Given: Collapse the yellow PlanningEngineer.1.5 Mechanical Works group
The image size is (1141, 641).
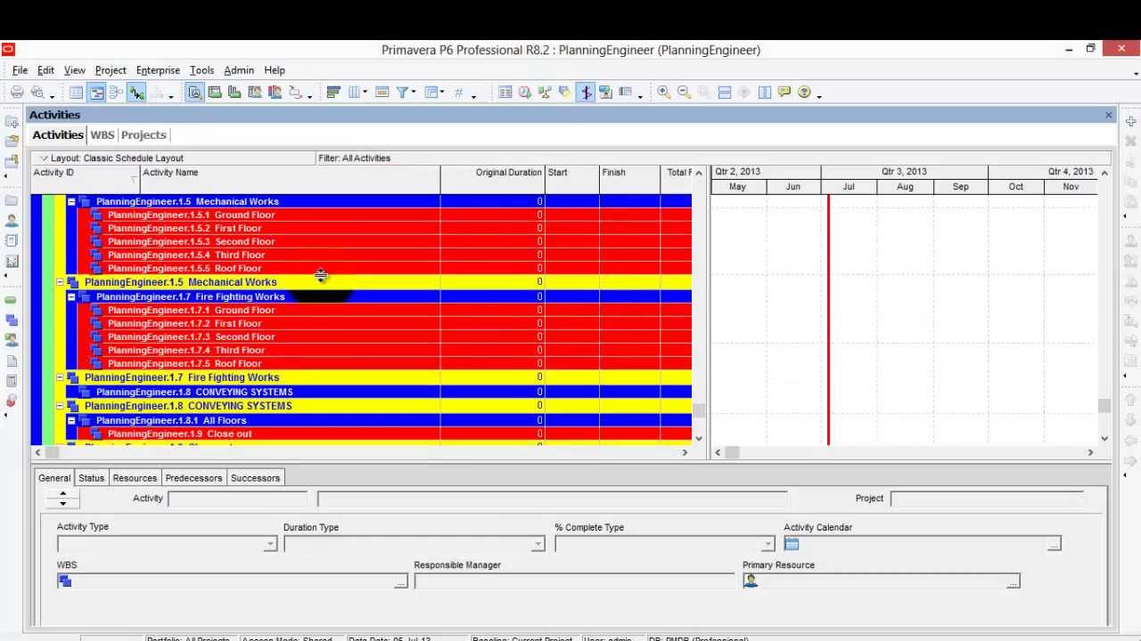Looking at the screenshot, I should tap(60, 282).
